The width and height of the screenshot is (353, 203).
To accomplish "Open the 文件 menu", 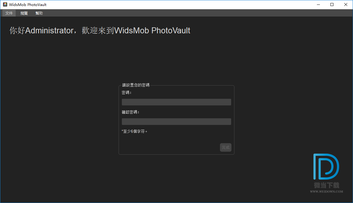I will [x=9, y=13].
